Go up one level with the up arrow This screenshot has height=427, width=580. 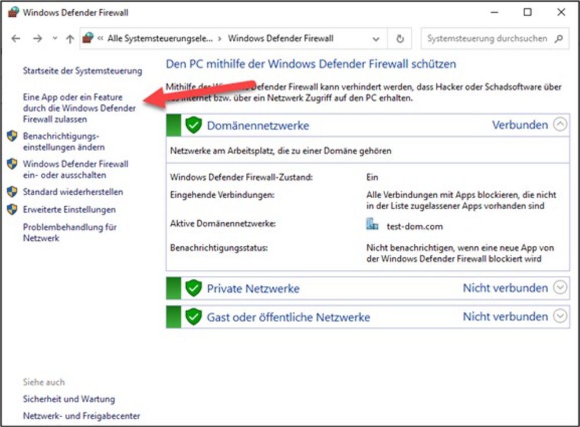point(70,38)
